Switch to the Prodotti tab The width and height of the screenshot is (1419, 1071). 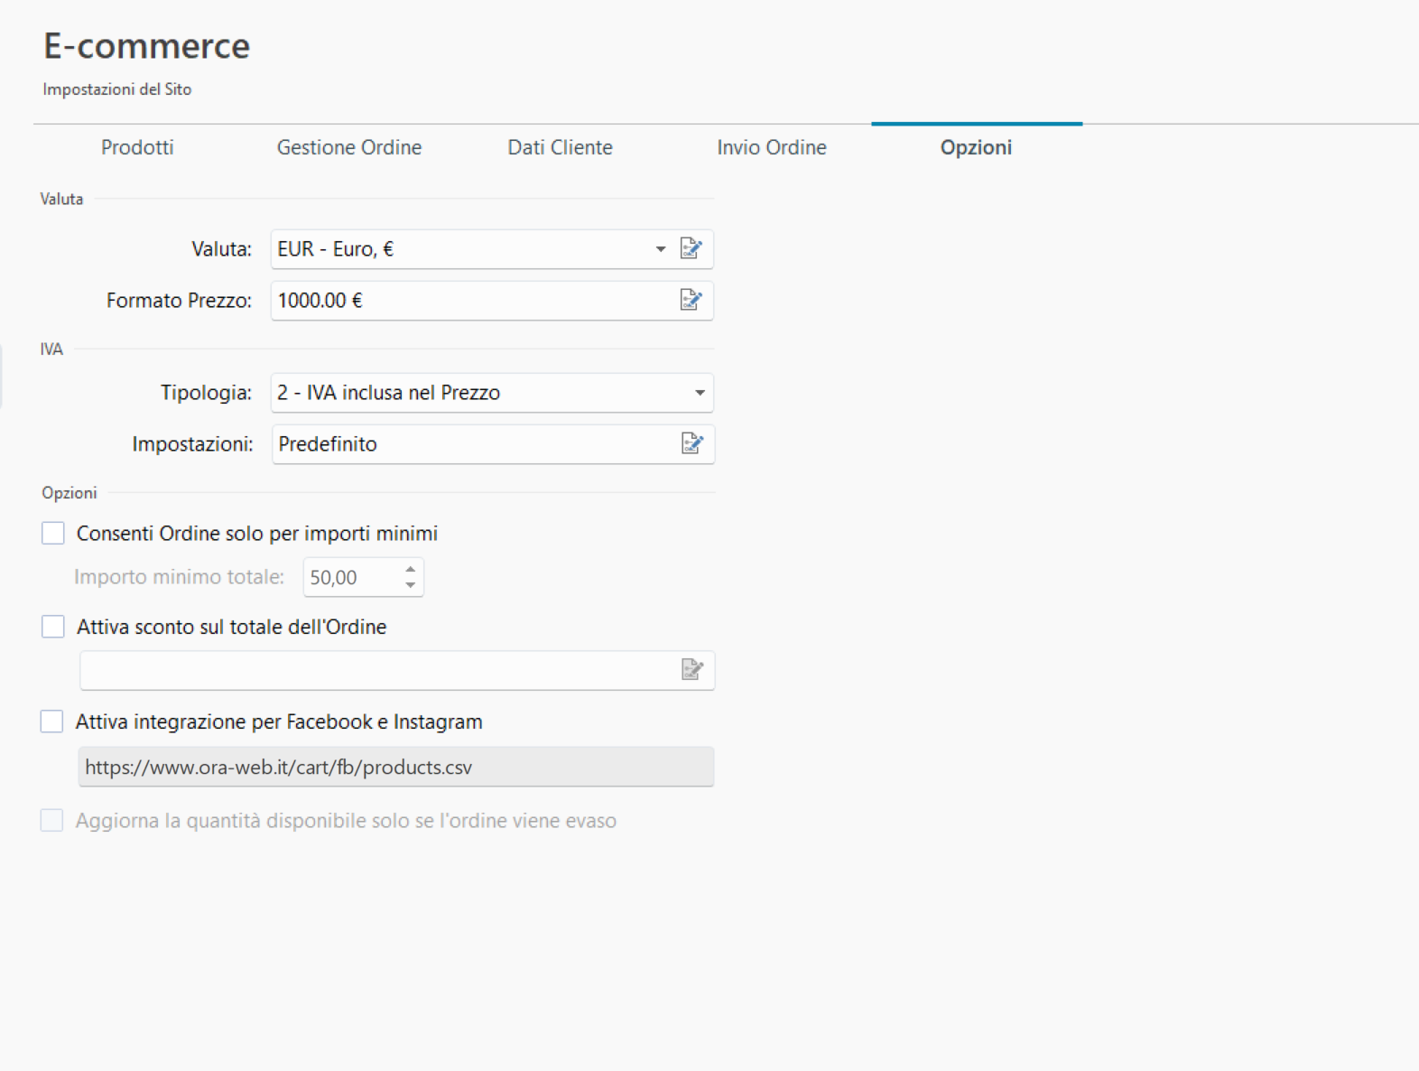pyautogui.click(x=137, y=147)
